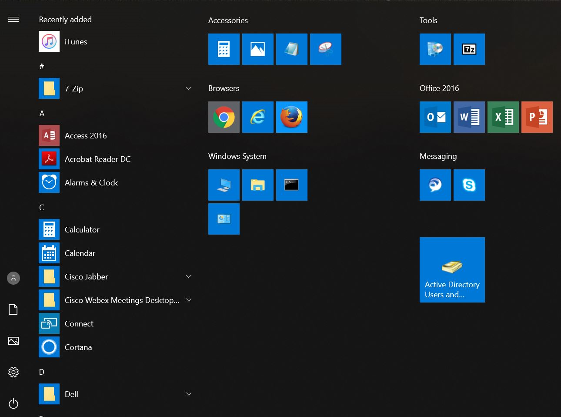Image resolution: width=561 pixels, height=417 pixels.
Task: Open Settings gear in left rail
Action: 13,372
